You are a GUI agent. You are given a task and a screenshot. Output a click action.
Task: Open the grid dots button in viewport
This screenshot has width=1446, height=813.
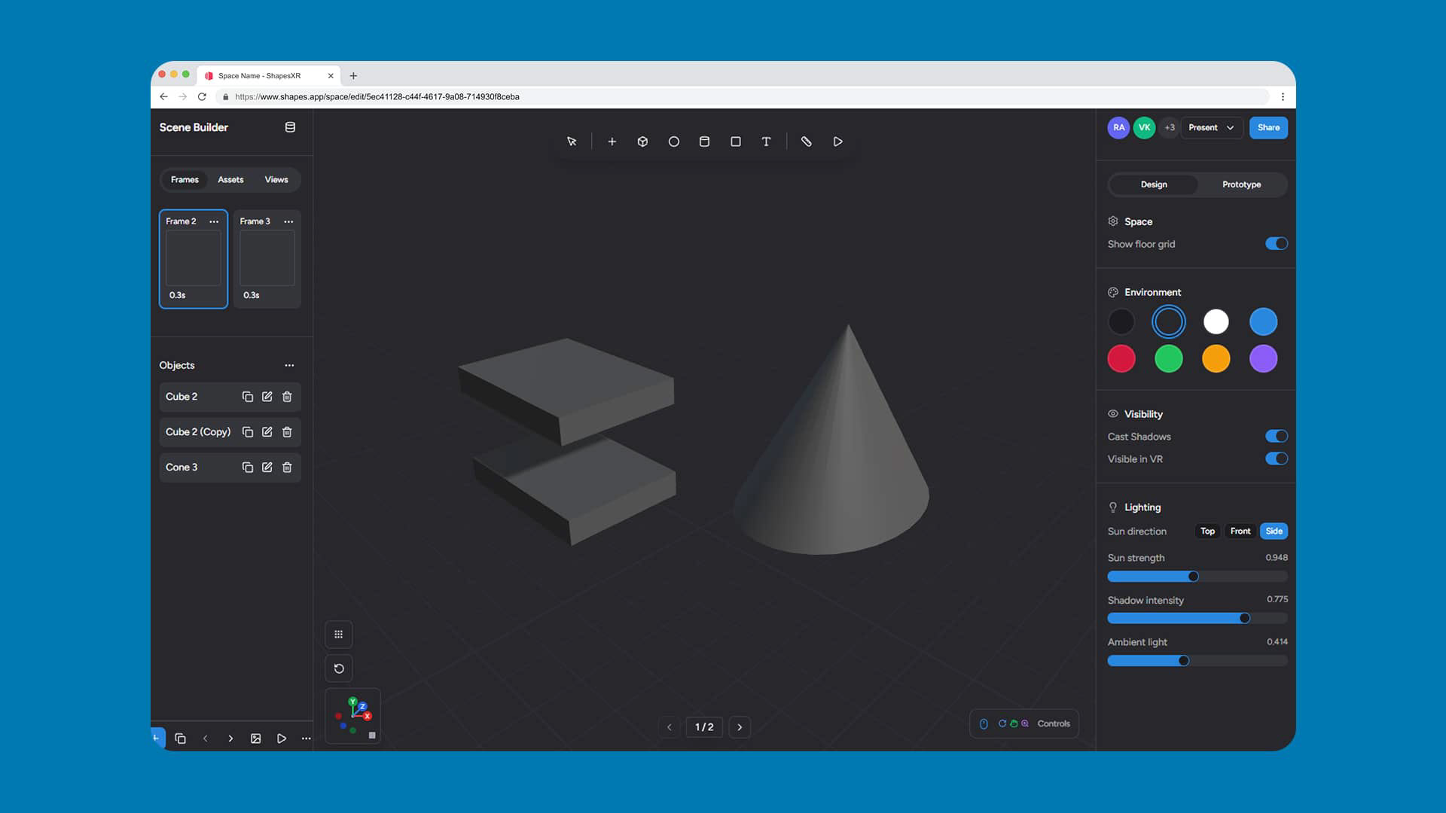click(339, 635)
